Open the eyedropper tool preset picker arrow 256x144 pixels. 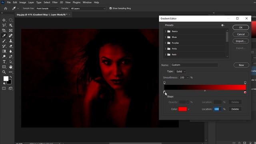coord(18,8)
